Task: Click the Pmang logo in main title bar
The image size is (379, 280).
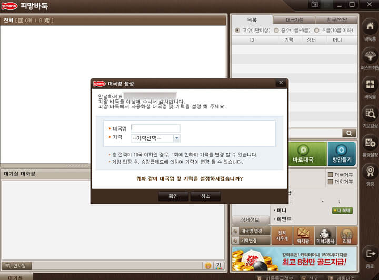Action: (x=9, y=6)
